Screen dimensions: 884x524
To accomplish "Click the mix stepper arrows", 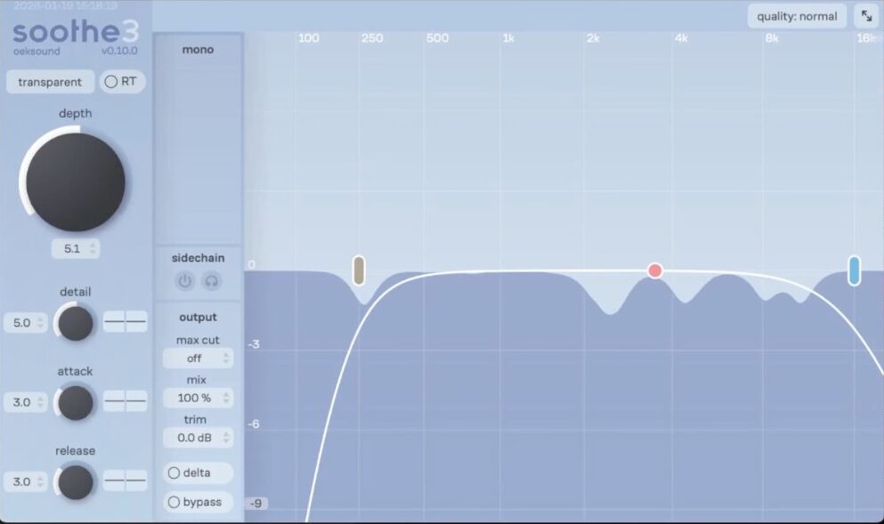I will tap(226, 398).
